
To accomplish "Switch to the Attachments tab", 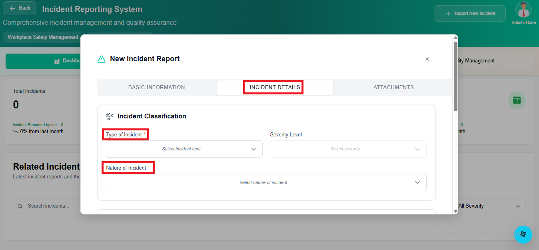I will [x=393, y=87].
